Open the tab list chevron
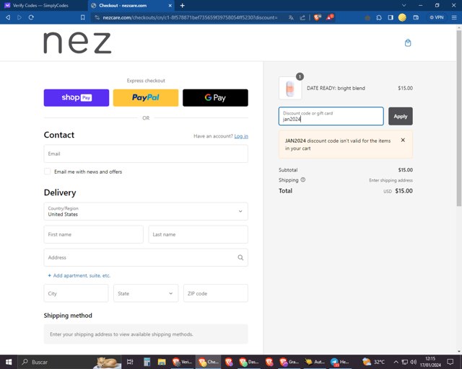This screenshot has height=369, width=462. pos(404,5)
